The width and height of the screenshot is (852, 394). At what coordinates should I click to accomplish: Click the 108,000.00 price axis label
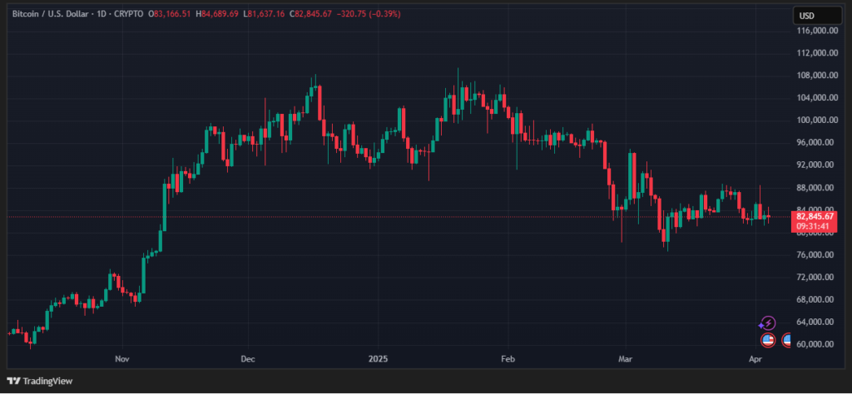pyautogui.click(x=815, y=76)
